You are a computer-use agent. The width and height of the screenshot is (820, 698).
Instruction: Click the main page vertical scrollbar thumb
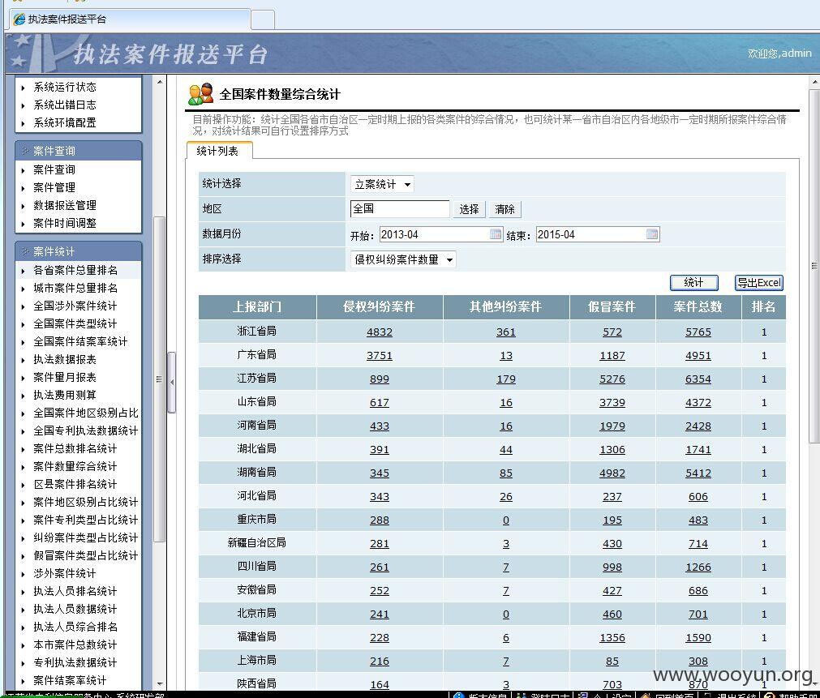point(814,267)
